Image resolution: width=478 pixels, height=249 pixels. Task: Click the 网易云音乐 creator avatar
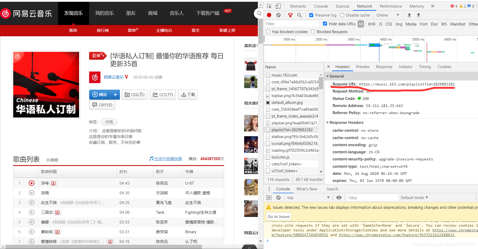click(95, 77)
